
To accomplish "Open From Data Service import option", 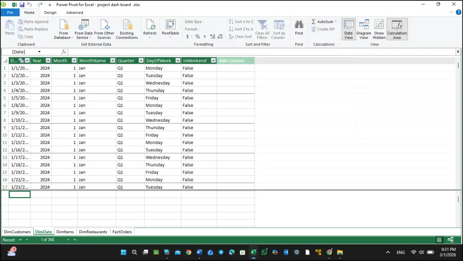I will (x=83, y=29).
